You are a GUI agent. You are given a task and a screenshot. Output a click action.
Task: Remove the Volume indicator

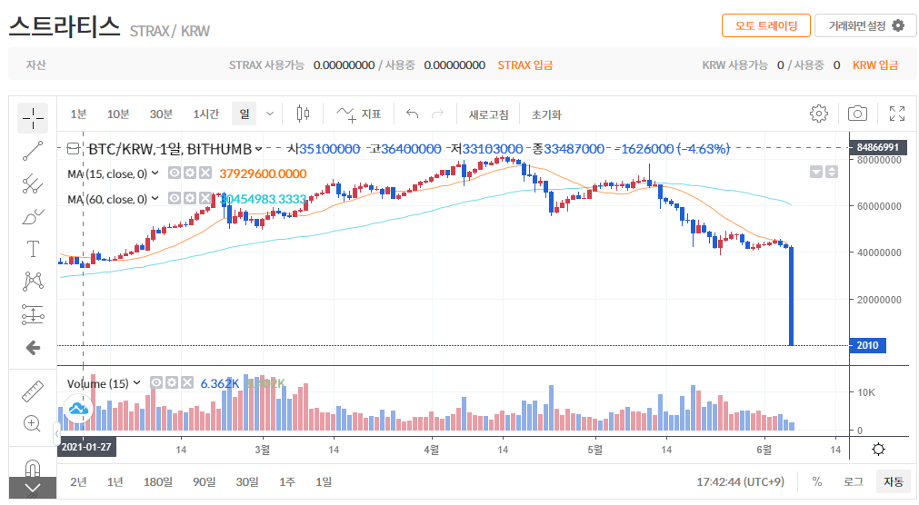tap(187, 382)
